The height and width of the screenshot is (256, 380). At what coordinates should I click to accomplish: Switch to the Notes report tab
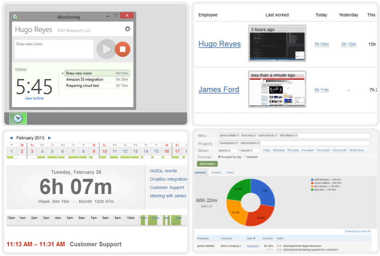tap(230, 172)
